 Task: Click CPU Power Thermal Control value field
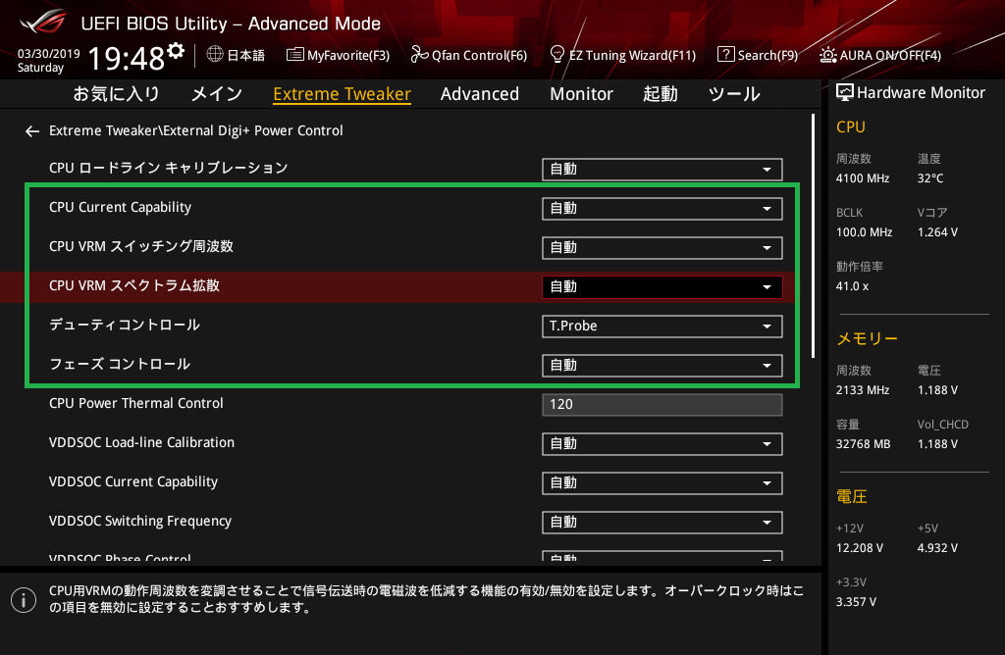(x=662, y=405)
